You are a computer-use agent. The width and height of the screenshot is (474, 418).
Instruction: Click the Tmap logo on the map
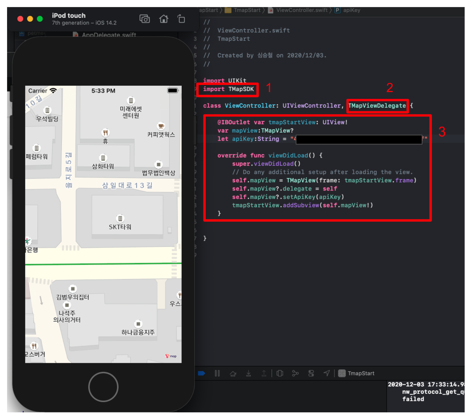tap(171, 356)
